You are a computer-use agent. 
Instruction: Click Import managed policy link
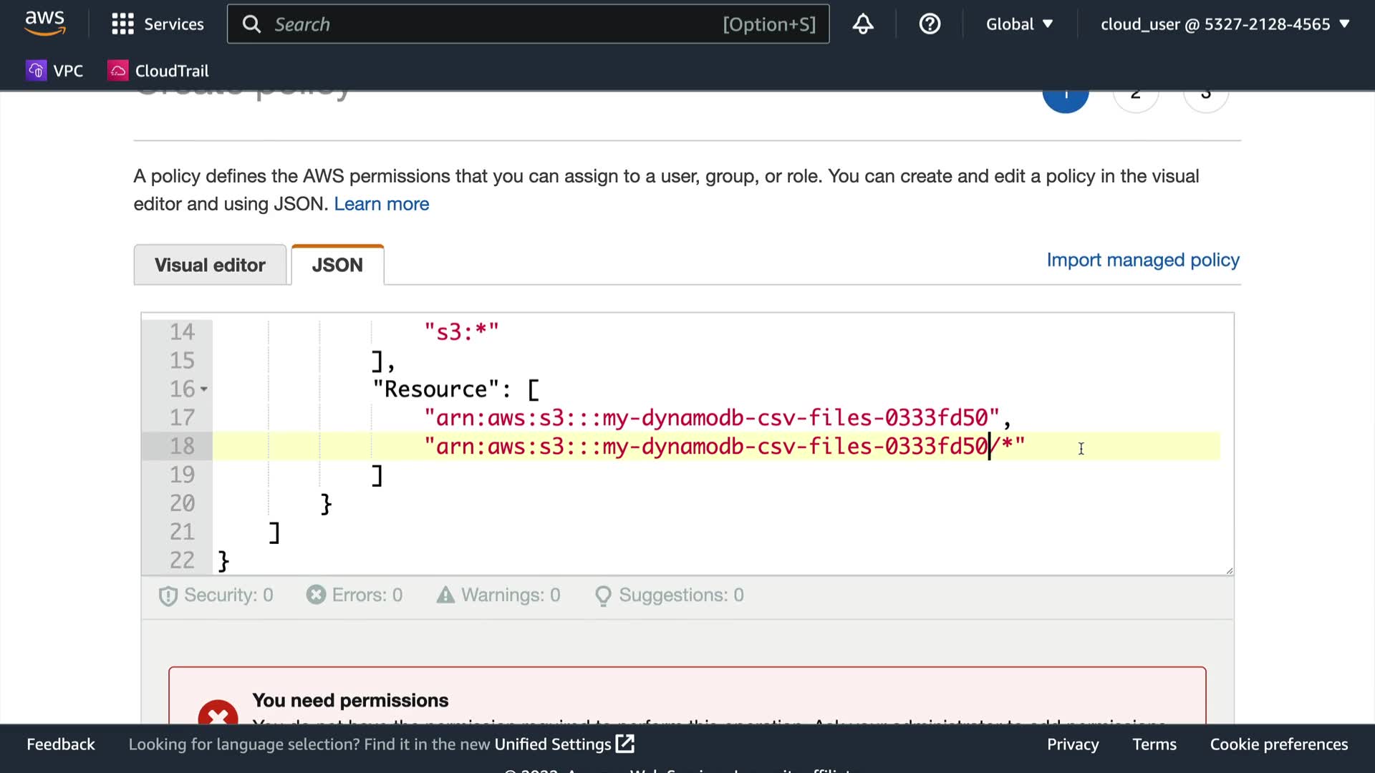pyautogui.click(x=1142, y=260)
